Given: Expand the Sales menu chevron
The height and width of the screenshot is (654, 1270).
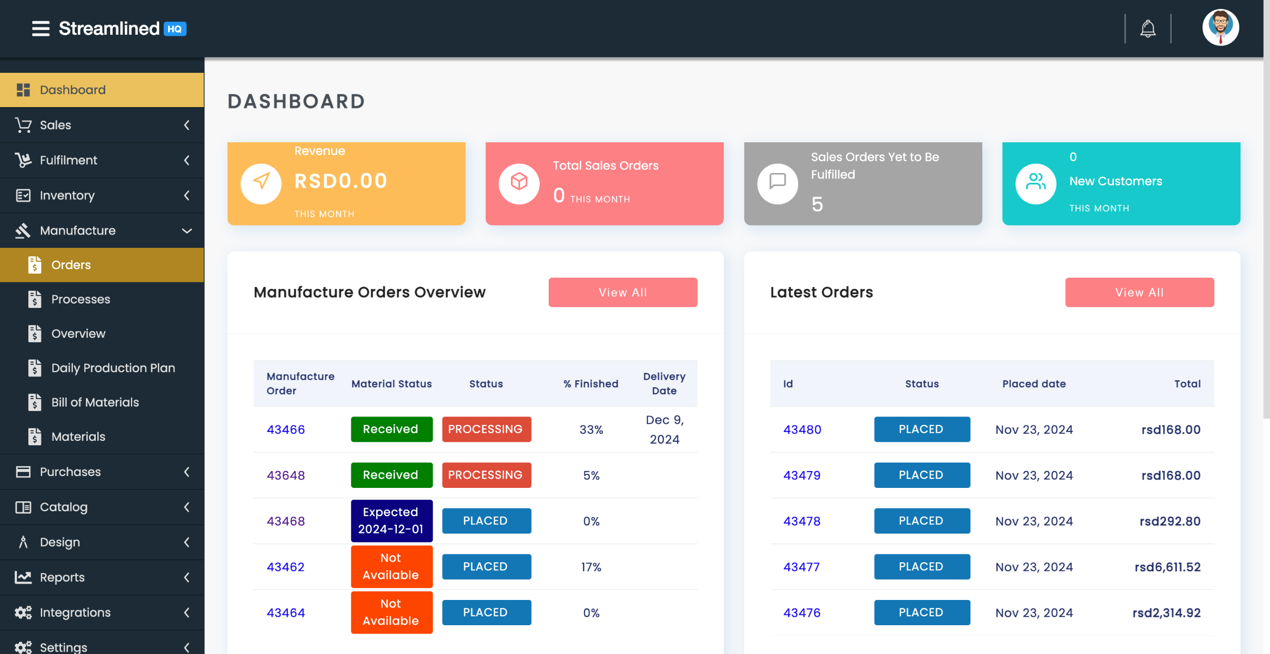Looking at the screenshot, I should point(187,125).
